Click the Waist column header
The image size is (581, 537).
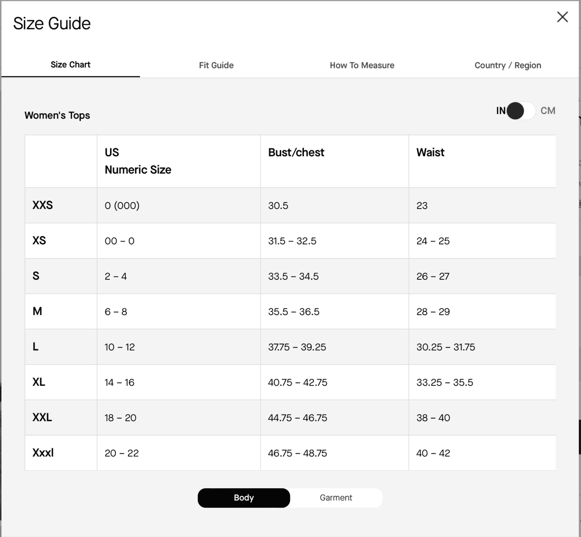click(x=430, y=153)
